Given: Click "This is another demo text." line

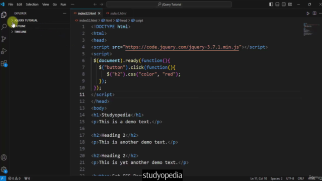Looking at the screenshot, I should point(134,142).
